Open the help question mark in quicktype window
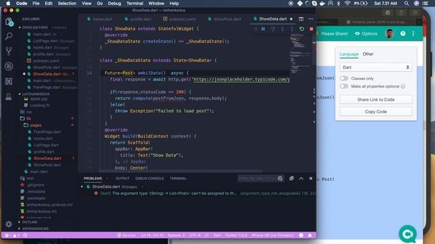Screen dimensions: 435x244 (x=403, y=33)
